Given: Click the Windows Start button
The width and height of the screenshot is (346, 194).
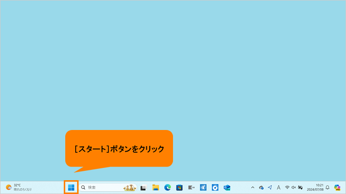Looking at the screenshot, I should pyautogui.click(x=71, y=188).
